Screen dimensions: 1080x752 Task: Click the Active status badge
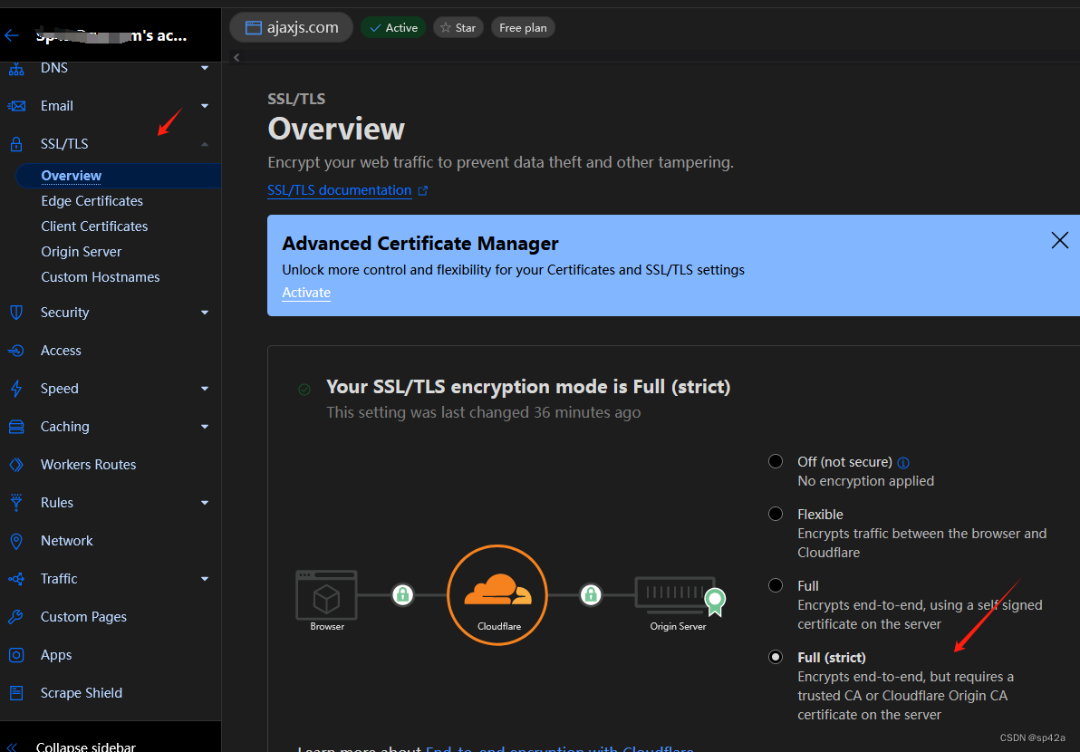click(x=393, y=27)
